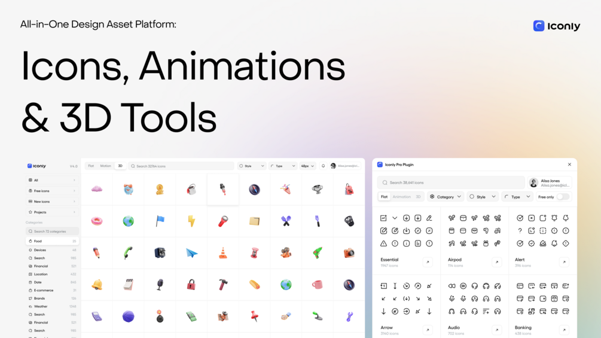This screenshot has width=601, height=338.
Task: Switch to the 3D tab in Pro Plugin
Action: click(x=418, y=197)
